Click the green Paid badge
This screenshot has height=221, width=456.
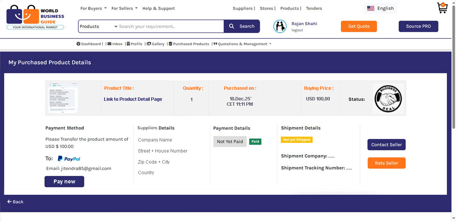[255, 142]
